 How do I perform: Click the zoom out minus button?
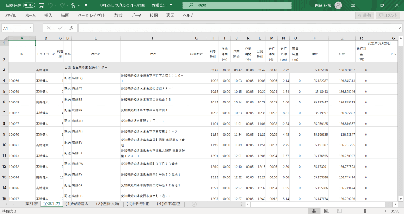click(349, 211)
